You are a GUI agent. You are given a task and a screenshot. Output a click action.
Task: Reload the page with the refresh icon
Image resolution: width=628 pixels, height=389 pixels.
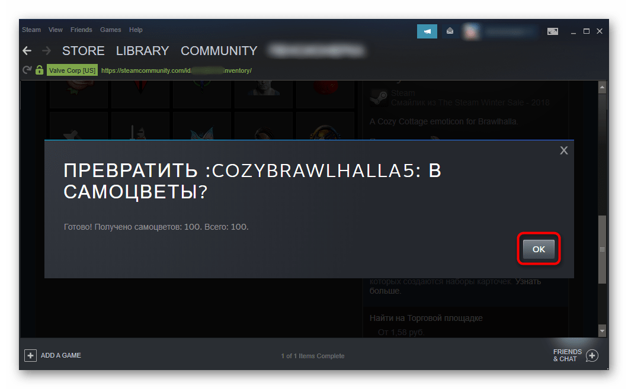(27, 70)
